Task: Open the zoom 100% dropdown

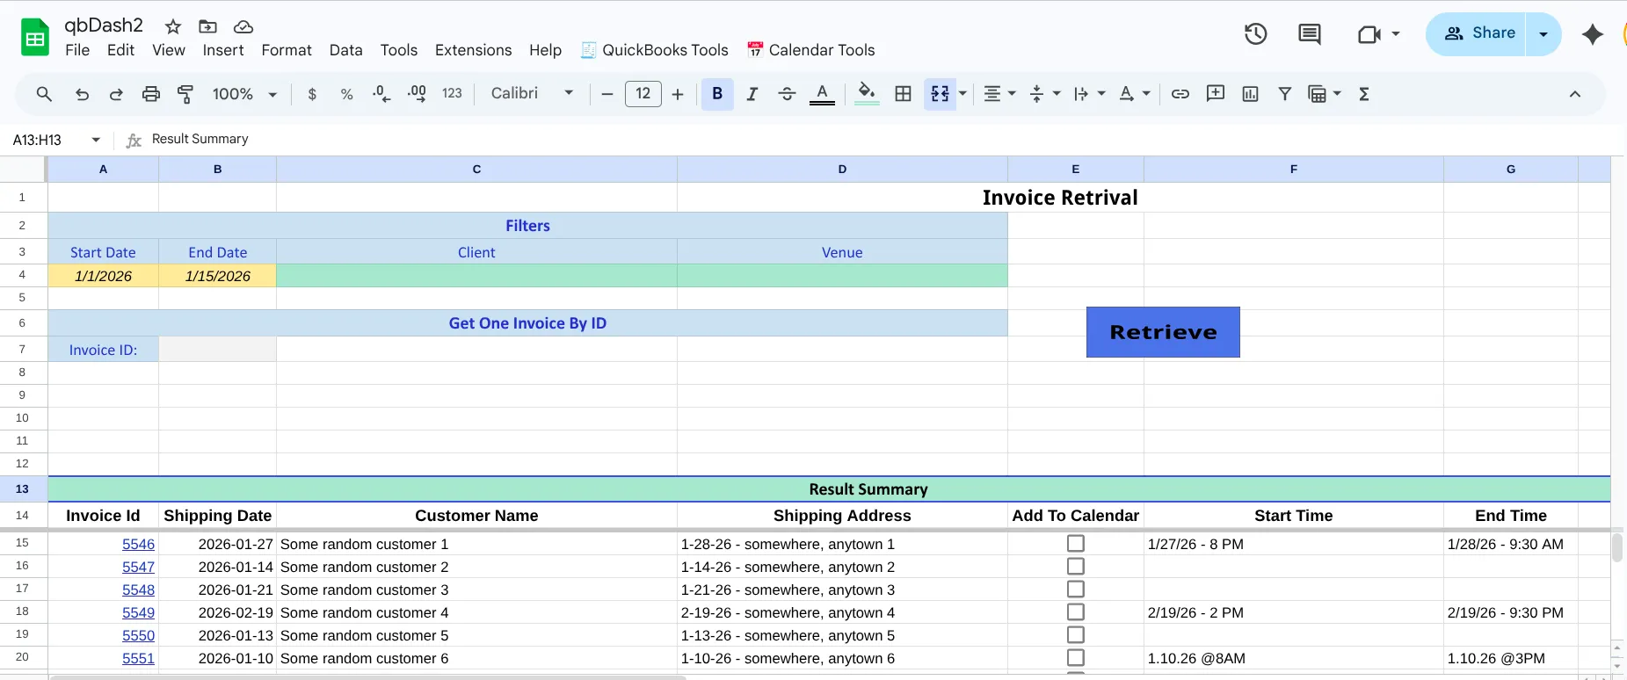Action: 244,94
